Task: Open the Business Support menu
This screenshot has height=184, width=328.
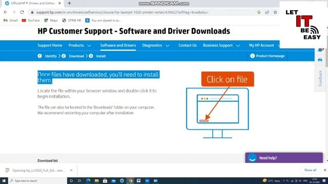Action: coord(218,45)
